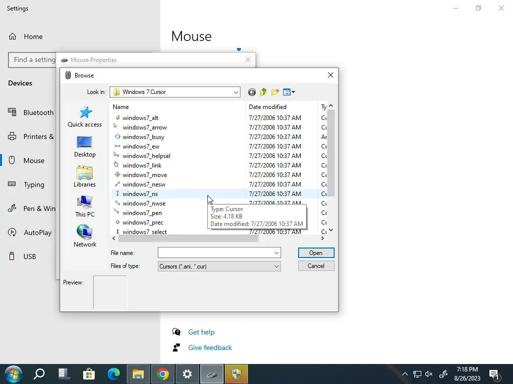Select Quick access in the places bar
Screen dimensions: 513x384
click(x=85, y=116)
